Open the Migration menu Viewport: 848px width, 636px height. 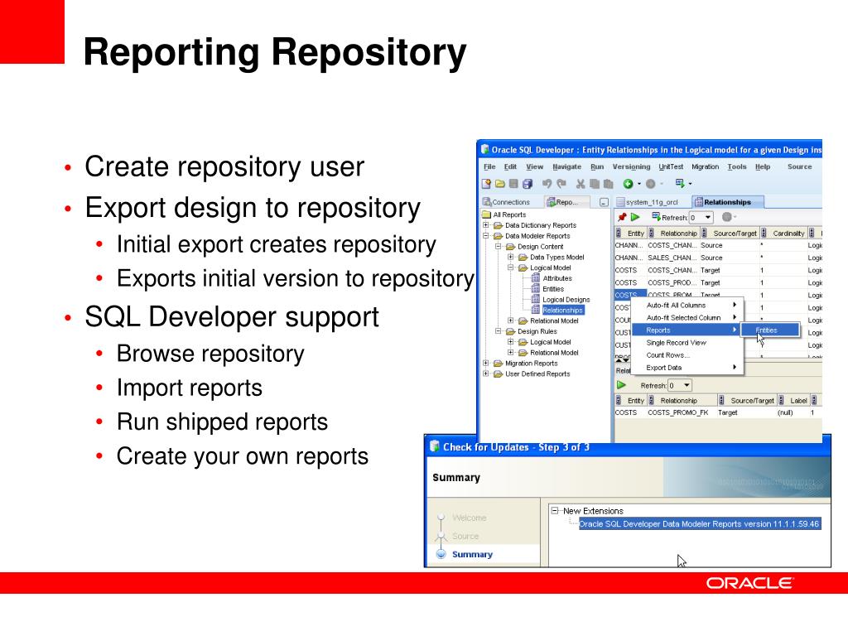(x=706, y=166)
